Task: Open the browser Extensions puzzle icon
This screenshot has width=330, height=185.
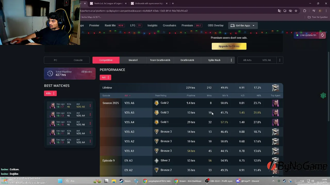Action: point(305,11)
